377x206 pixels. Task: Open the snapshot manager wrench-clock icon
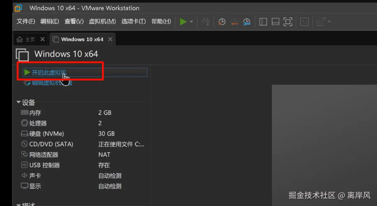pyautogui.click(x=247, y=22)
